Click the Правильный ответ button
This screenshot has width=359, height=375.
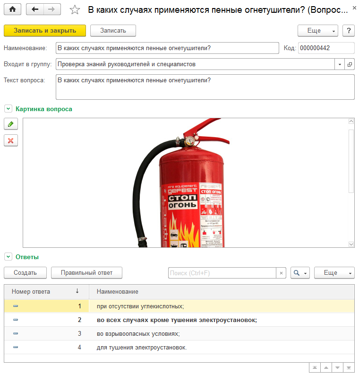point(87,273)
